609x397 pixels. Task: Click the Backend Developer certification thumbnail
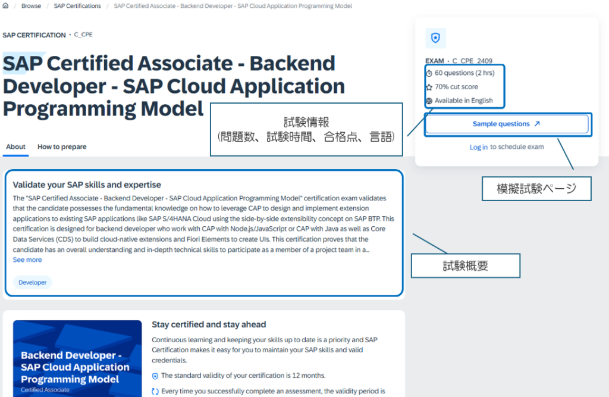point(77,358)
